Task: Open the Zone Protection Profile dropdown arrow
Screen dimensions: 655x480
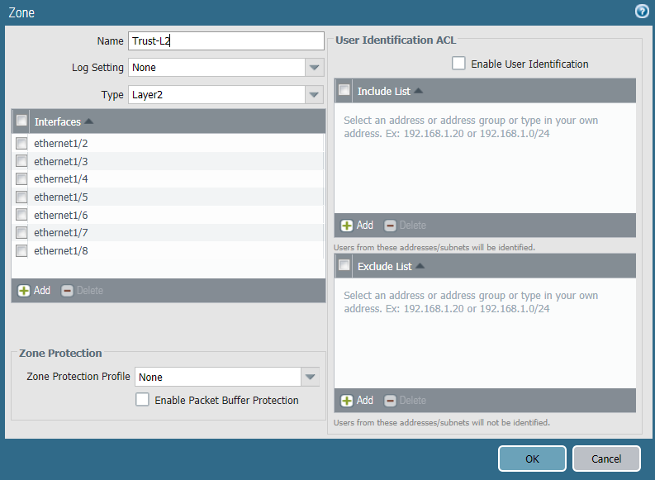Action: tap(310, 377)
